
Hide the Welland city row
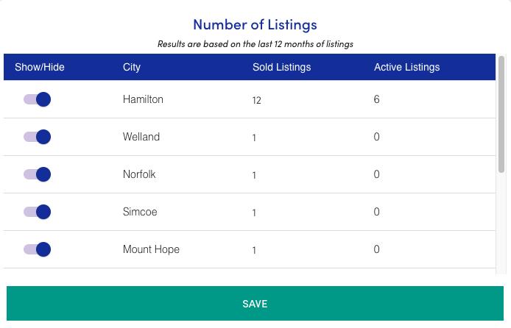pyautogui.click(x=38, y=137)
